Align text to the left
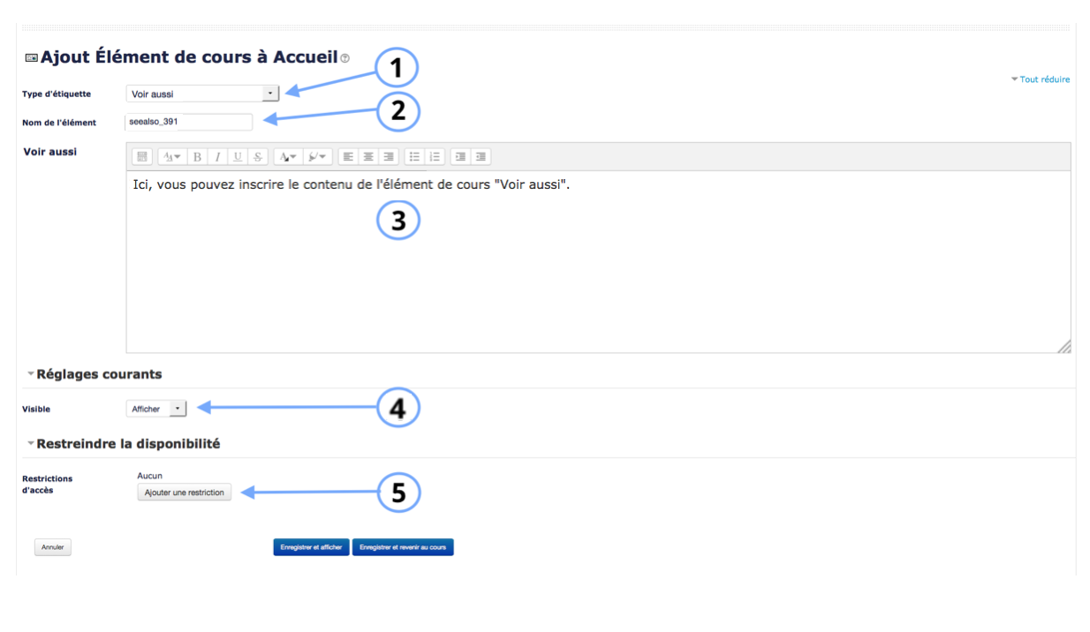1090x632 pixels. [348, 157]
